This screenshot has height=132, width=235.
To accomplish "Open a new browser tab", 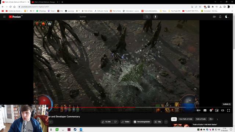I will tap(62, 2).
